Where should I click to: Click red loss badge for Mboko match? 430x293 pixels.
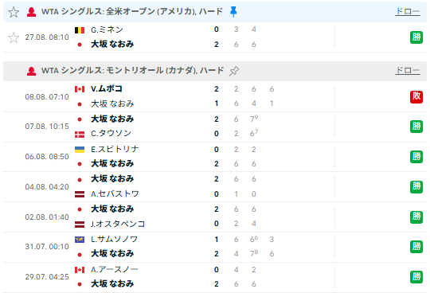(416, 97)
